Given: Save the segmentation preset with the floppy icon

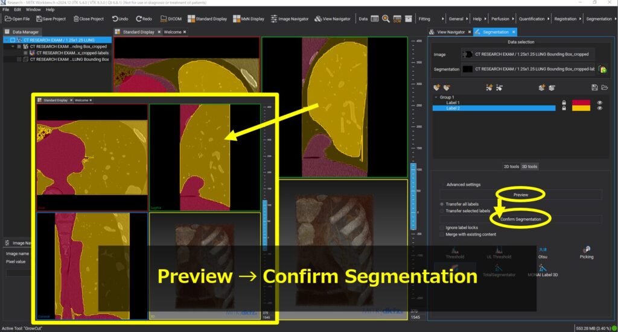Looking at the screenshot, I should pyautogui.click(x=594, y=87).
